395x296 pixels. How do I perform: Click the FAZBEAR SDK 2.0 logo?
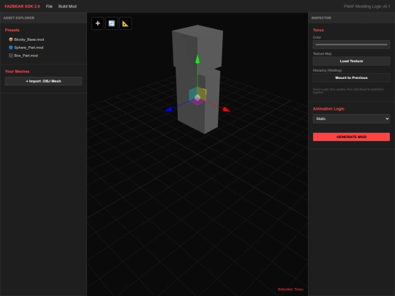pyautogui.click(x=22, y=7)
